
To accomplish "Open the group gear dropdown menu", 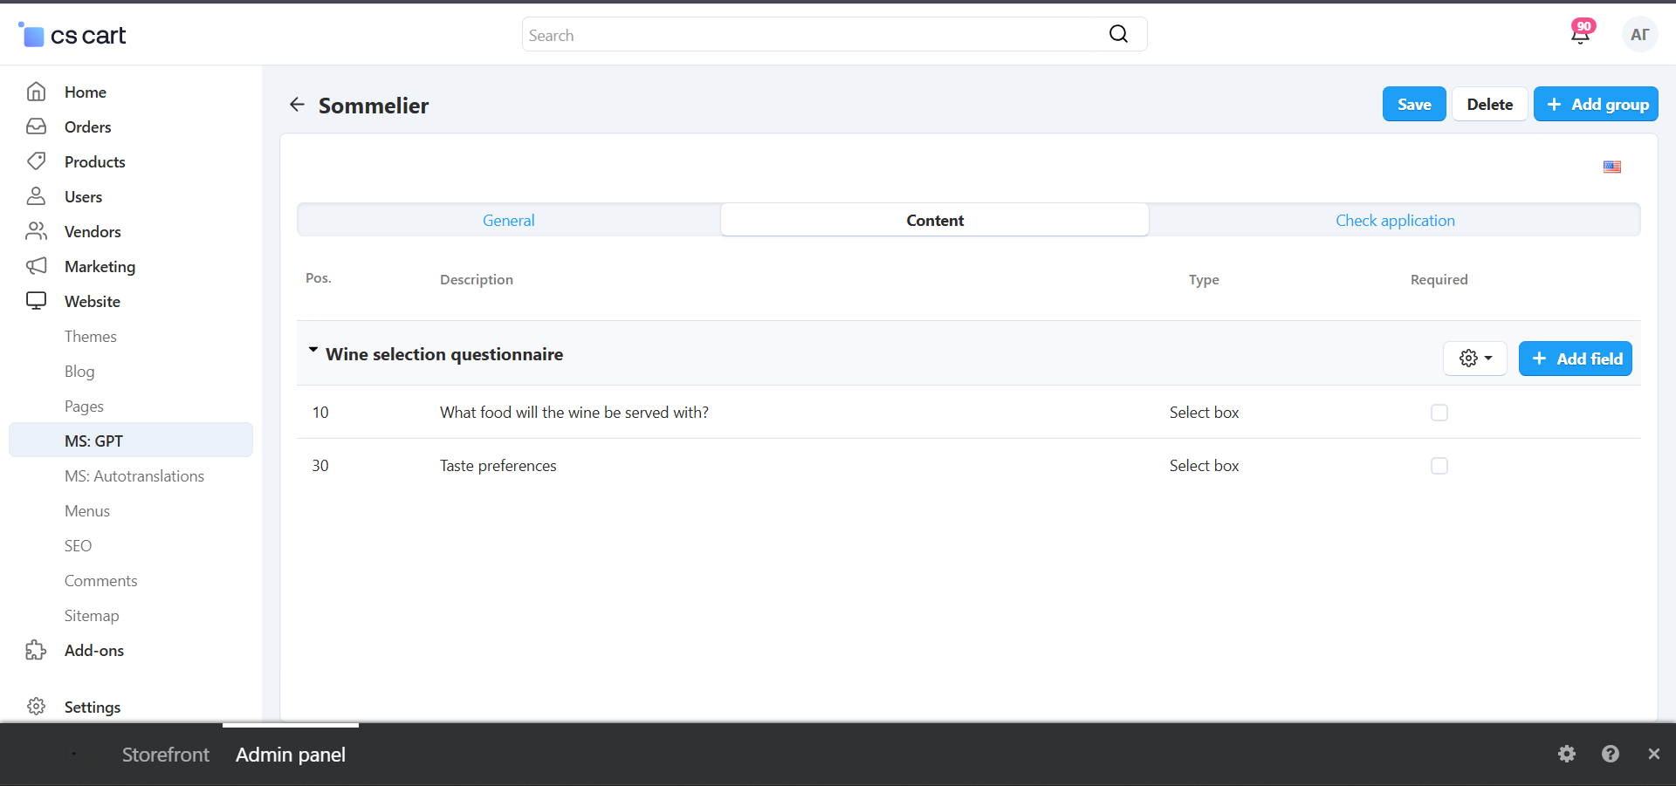I will (1474, 359).
